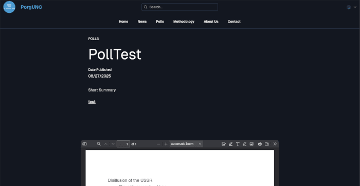Click 'Disillusion of the USSR' in the PDF

click(x=130, y=180)
